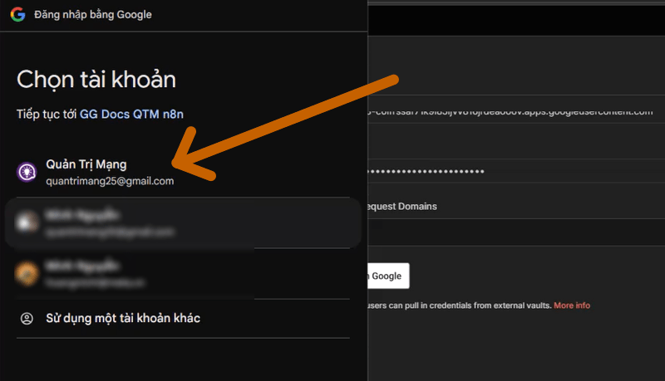
Task: Choose the quantrimang25@gmail.com account
Action: tap(110, 181)
